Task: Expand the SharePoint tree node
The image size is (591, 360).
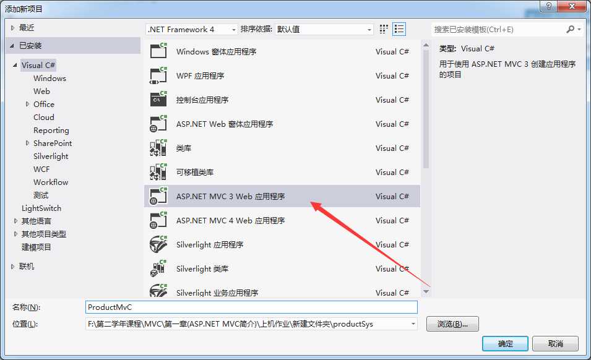Action: [x=27, y=143]
